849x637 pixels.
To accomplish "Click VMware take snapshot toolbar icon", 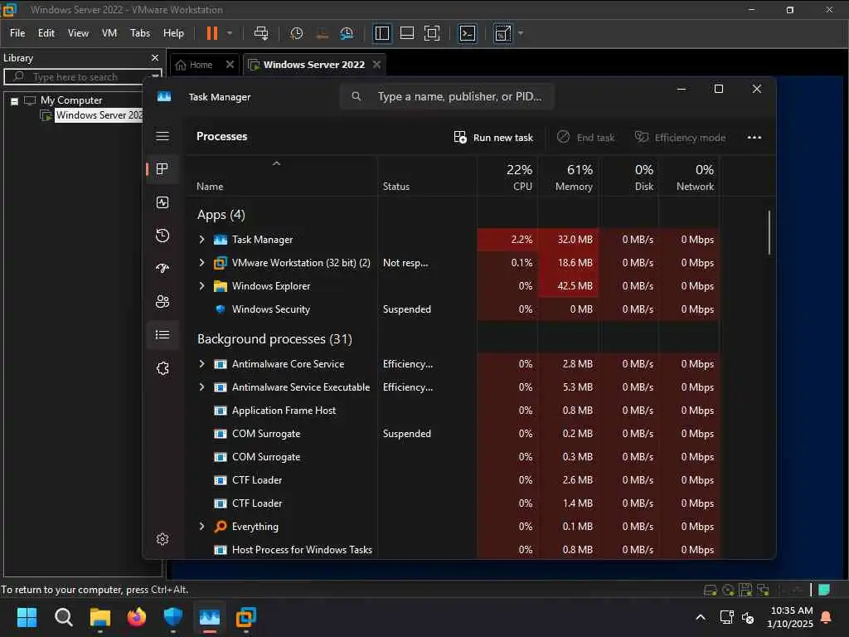I will click(x=296, y=33).
